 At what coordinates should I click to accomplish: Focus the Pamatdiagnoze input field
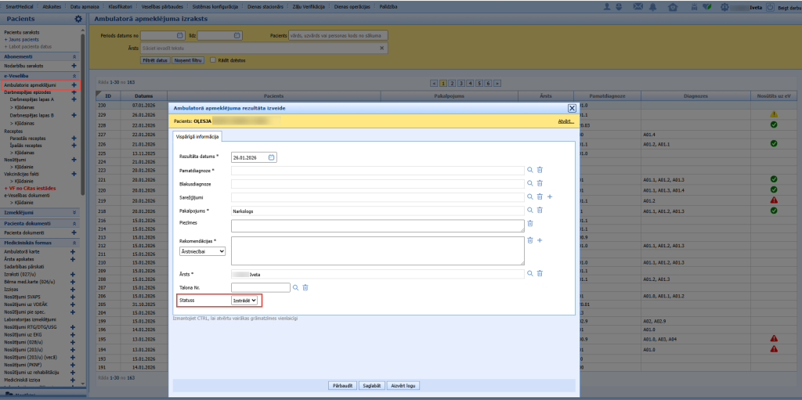[x=378, y=171]
